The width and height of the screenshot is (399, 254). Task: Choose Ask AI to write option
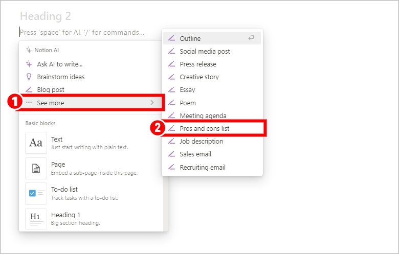pos(91,64)
